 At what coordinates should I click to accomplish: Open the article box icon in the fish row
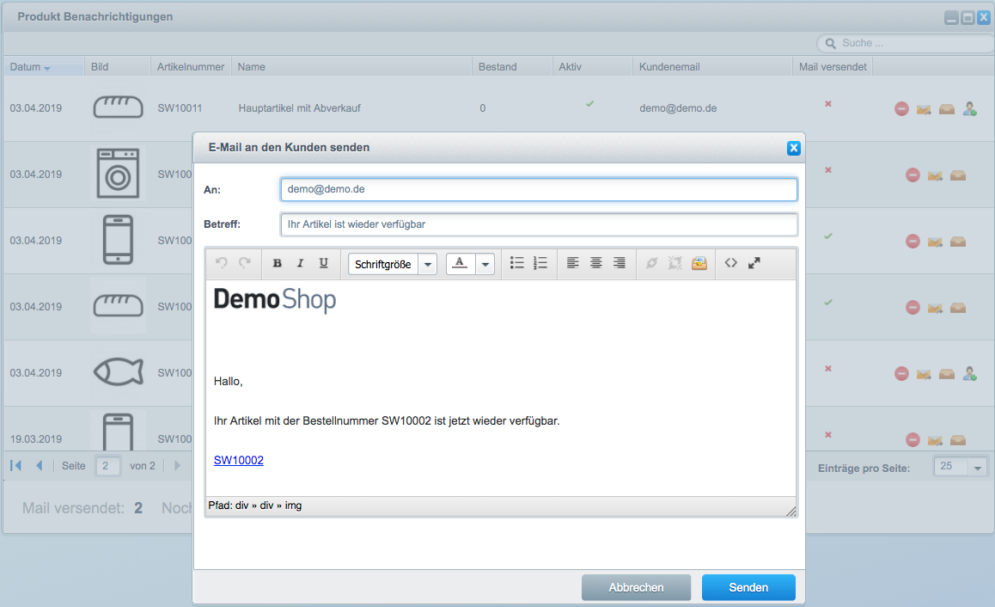click(x=947, y=374)
